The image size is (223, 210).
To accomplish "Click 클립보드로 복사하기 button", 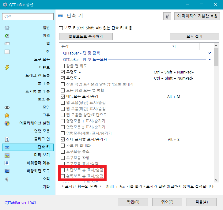I will pyautogui.click(x=86, y=36).
